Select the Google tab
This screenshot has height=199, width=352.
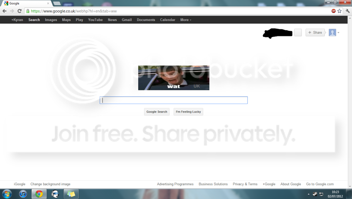[x=26, y=3]
